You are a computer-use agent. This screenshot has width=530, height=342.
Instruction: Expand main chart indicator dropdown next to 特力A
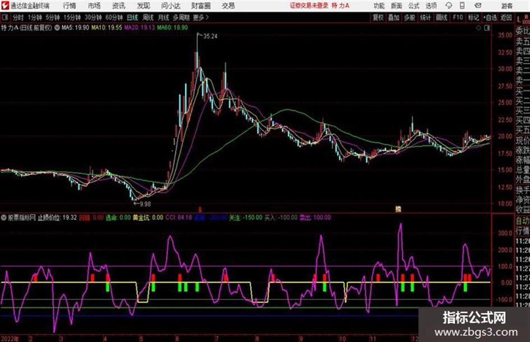coord(57,28)
